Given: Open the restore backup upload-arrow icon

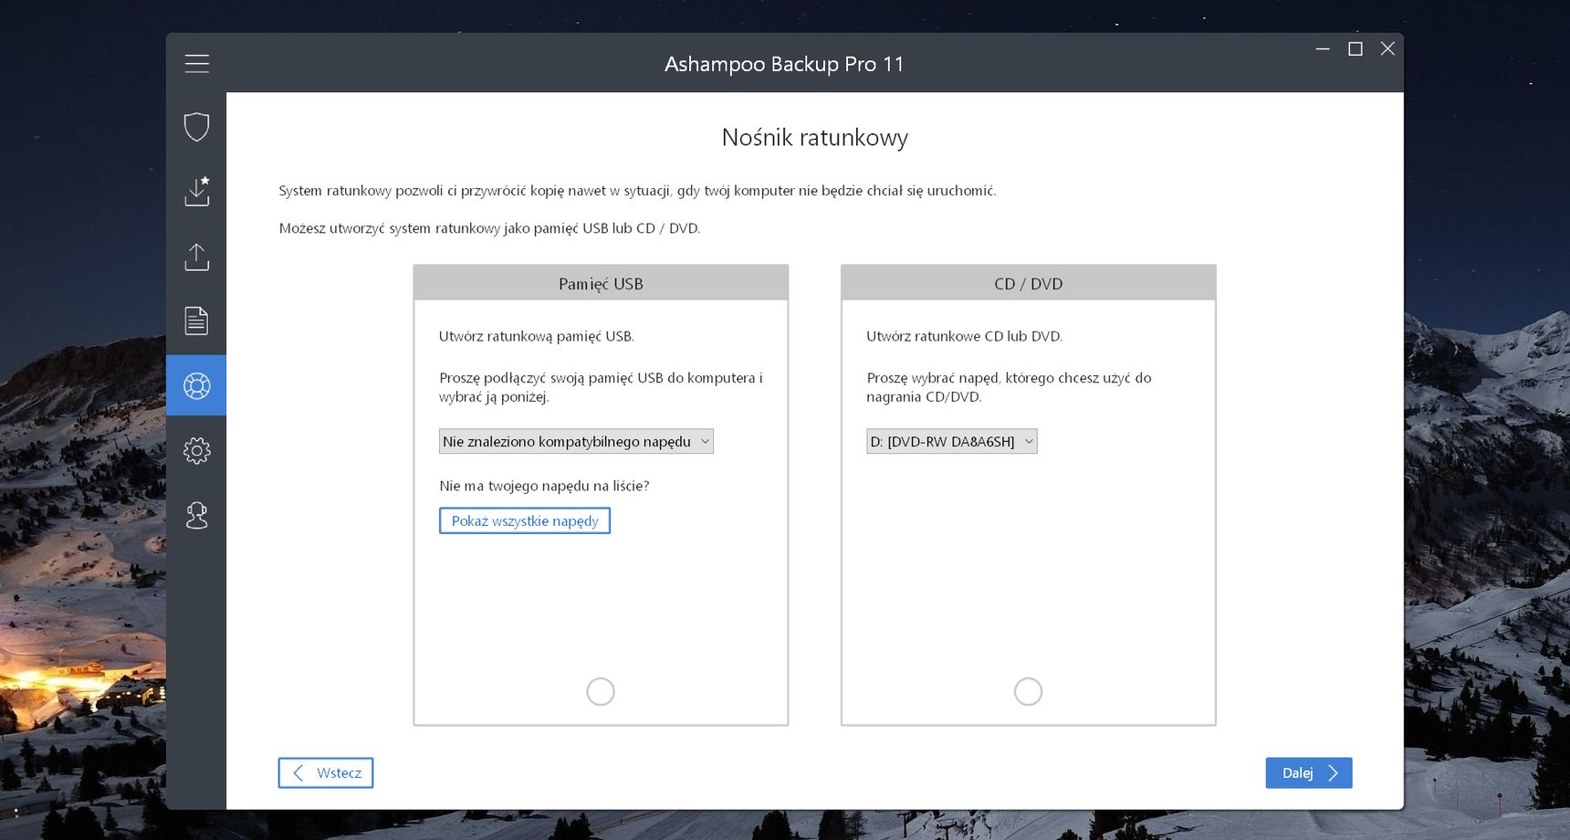Looking at the screenshot, I should [196, 257].
